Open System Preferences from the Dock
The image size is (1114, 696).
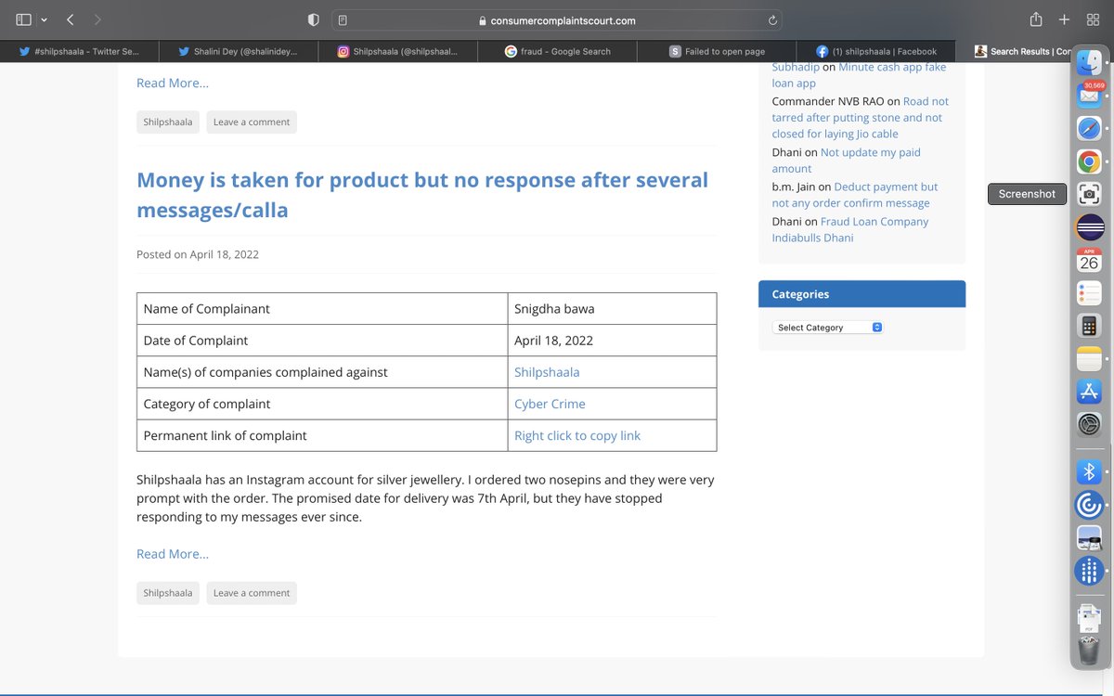coord(1089,425)
